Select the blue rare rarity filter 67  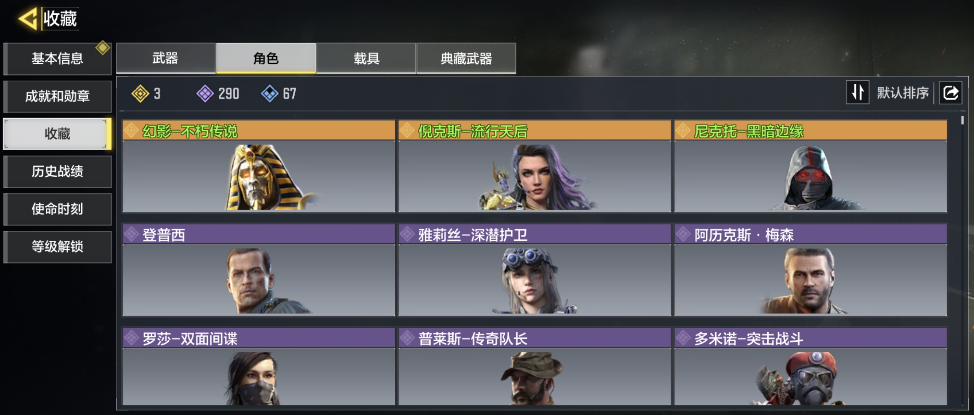click(278, 93)
